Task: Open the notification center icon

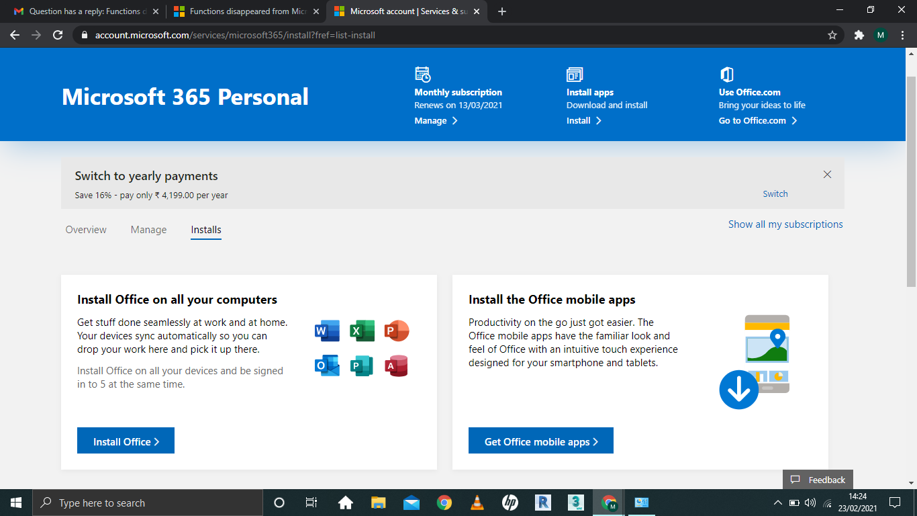Action: point(895,503)
